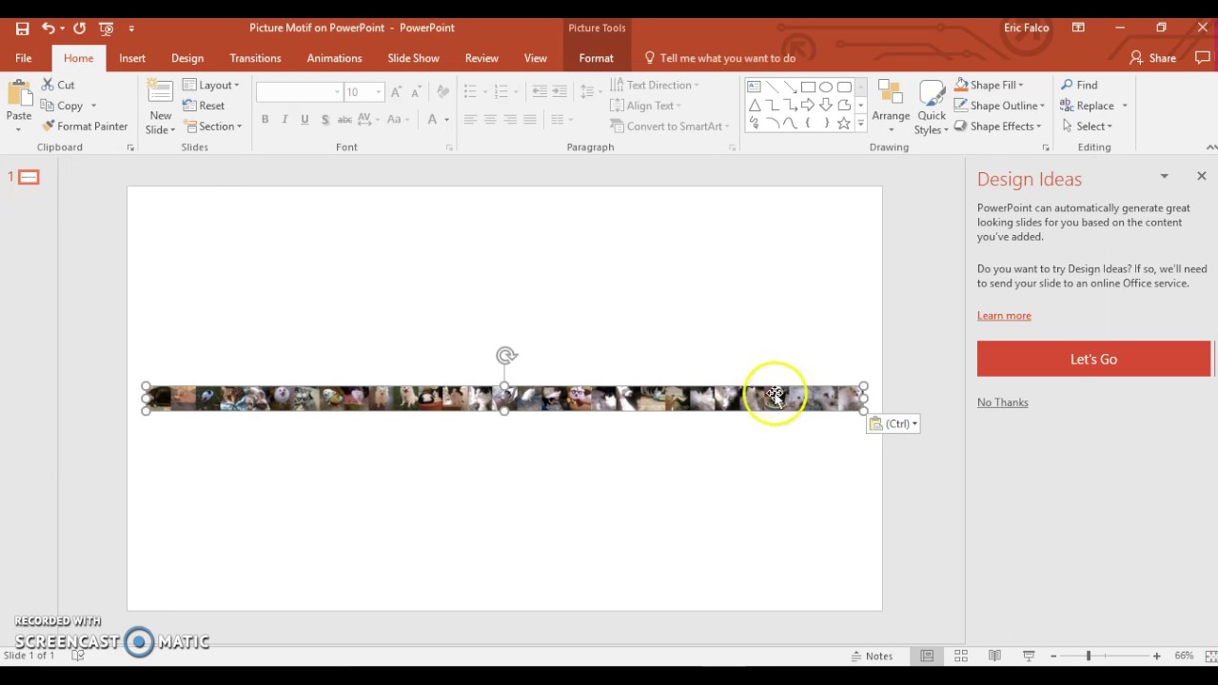Reset the slide layout
The width and height of the screenshot is (1218, 685).
click(204, 106)
